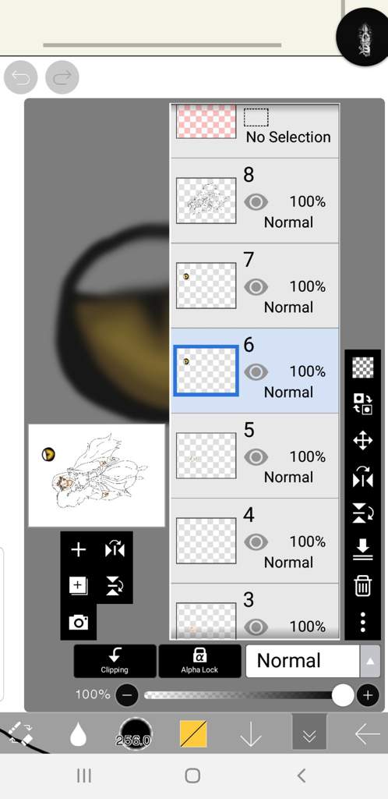Expand the Normal blend mode dropdown arrow
The width and height of the screenshot is (388, 799).
[x=370, y=661]
